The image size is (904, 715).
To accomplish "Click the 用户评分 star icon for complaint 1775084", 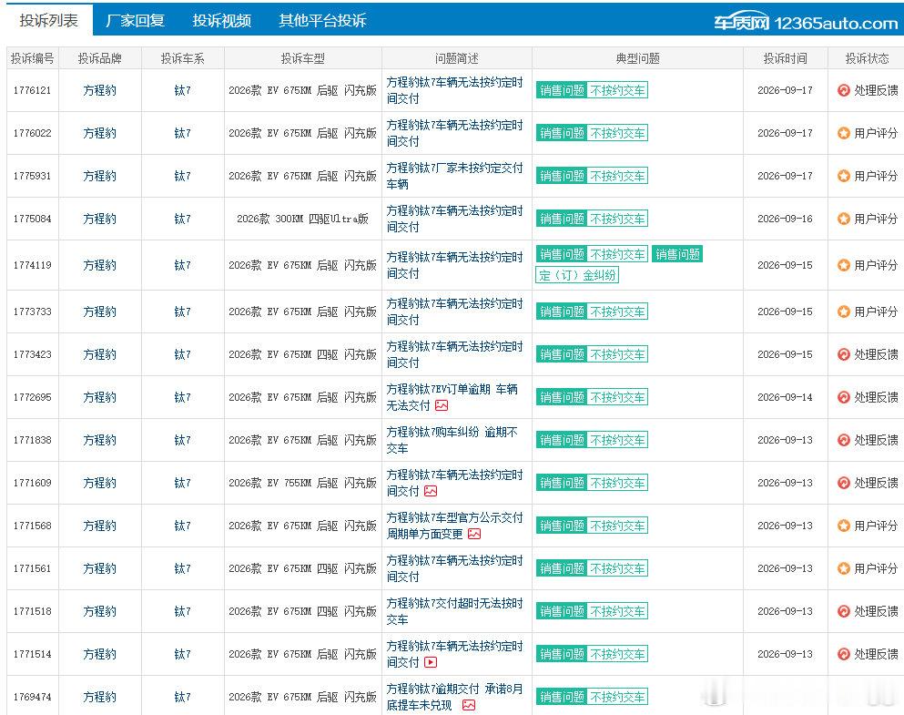I will [x=844, y=220].
